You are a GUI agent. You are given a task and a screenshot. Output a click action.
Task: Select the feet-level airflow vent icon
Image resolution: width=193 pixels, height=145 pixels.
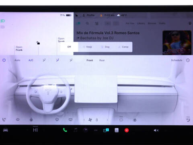tap(71, 60)
